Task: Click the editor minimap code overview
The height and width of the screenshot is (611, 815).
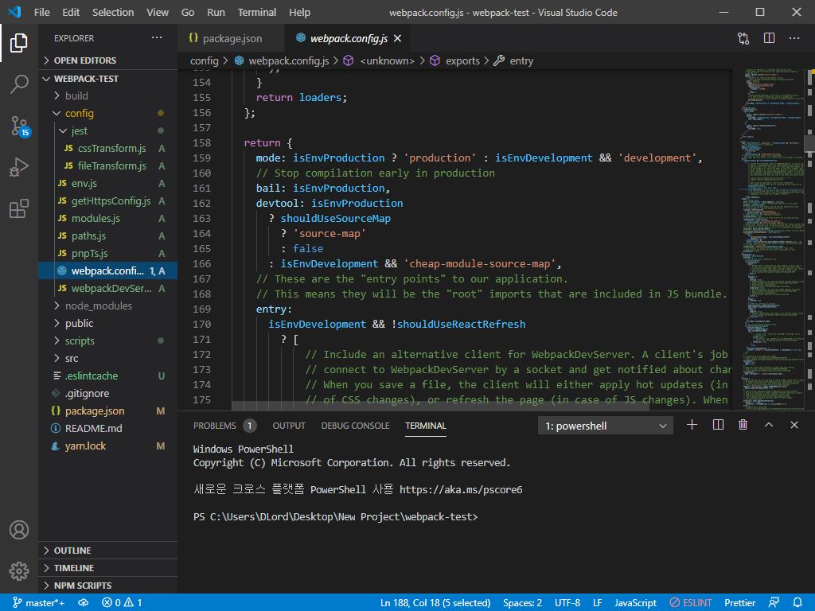Action: tap(771, 239)
